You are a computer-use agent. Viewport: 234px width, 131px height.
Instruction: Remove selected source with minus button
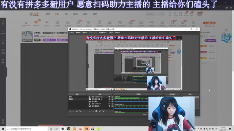point(93,111)
